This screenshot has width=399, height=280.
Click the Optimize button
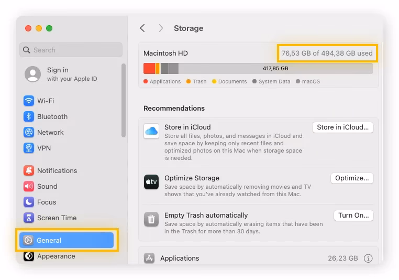352,178
